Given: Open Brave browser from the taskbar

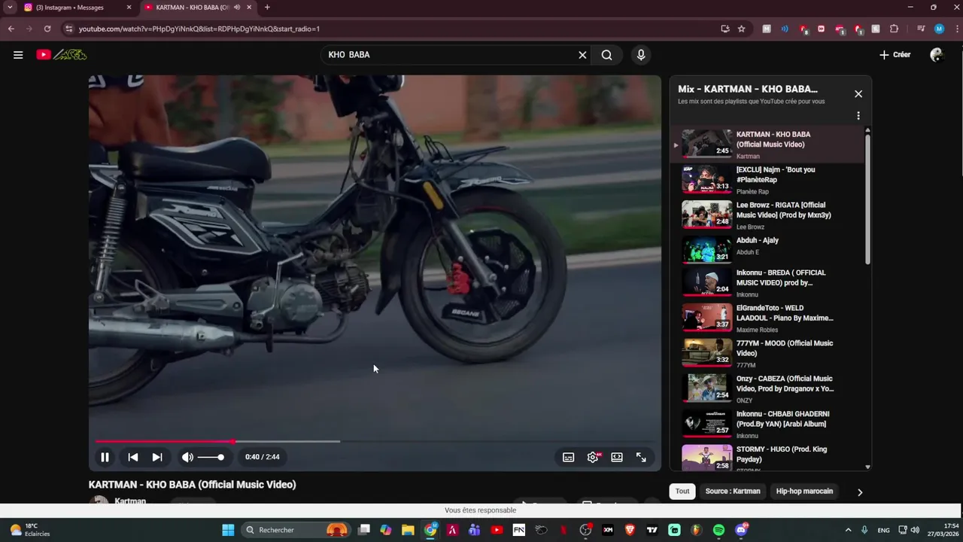Looking at the screenshot, I should pyautogui.click(x=630, y=530).
